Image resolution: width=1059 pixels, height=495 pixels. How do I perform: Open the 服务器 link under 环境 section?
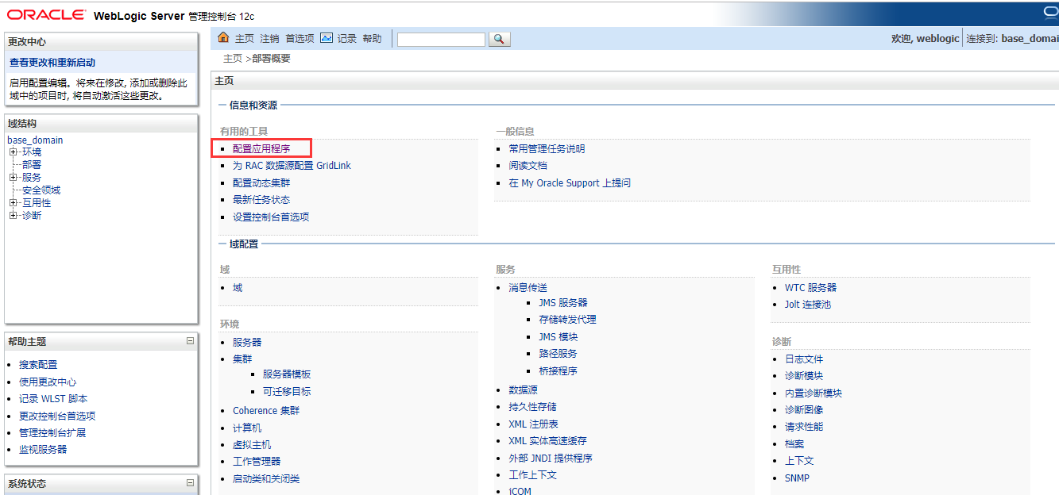tap(247, 343)
